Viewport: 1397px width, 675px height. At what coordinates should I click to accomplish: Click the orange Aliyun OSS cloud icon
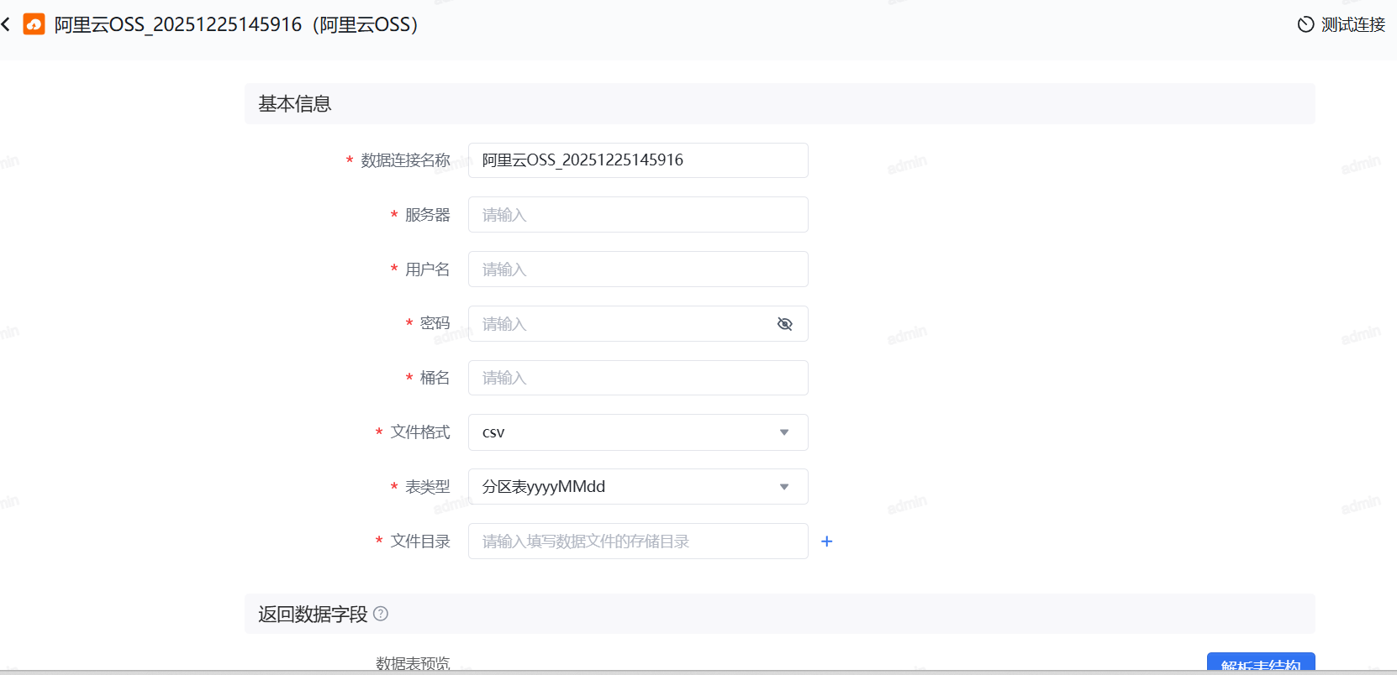(34, 24)
